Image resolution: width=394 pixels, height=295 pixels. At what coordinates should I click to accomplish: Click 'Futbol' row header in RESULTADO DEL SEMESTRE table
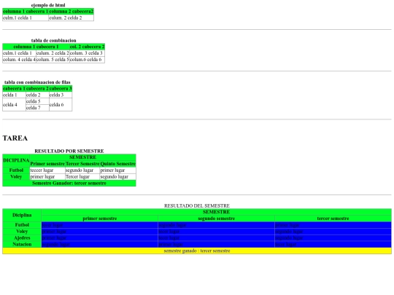(x=22, y=225)
